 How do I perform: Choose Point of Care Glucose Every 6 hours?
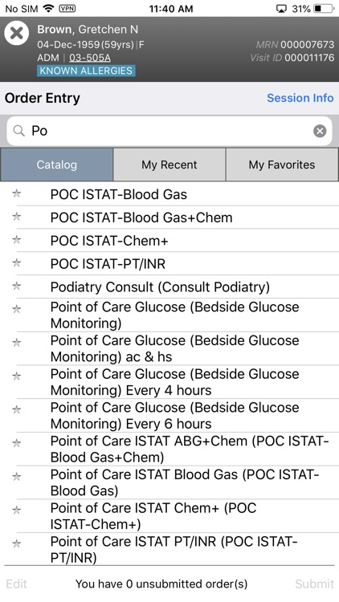175,416
